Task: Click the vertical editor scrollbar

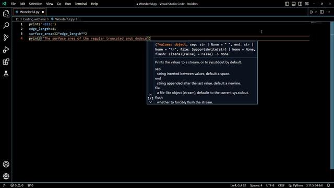Action: (x=332, y=96)
